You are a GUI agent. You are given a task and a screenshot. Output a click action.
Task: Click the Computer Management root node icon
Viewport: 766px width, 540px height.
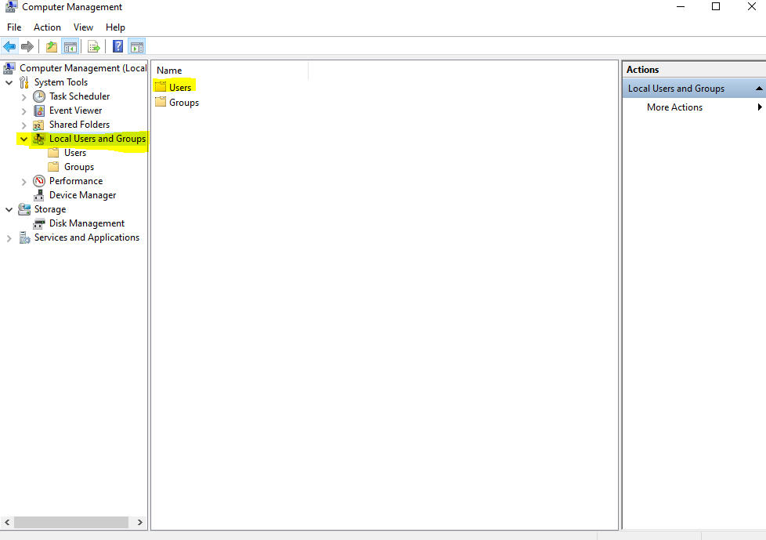pos(9,68)
